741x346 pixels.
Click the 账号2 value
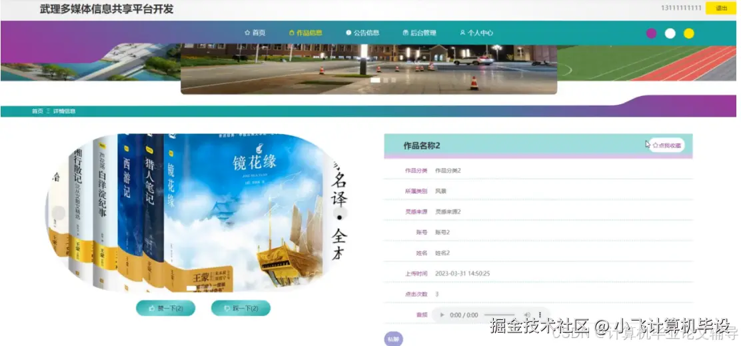pos(442,232)
